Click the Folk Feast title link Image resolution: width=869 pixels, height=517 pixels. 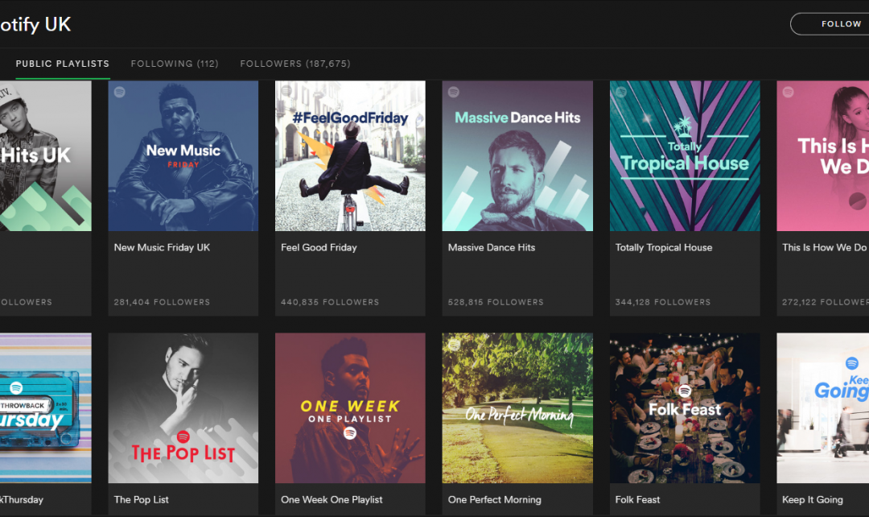(637, 499)
